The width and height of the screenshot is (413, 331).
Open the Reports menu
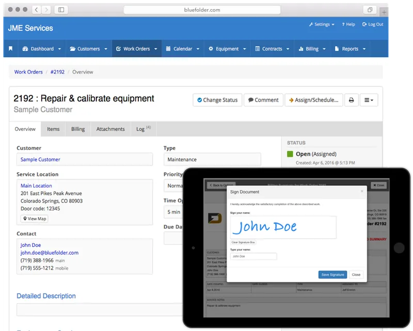tap(350, 48)
